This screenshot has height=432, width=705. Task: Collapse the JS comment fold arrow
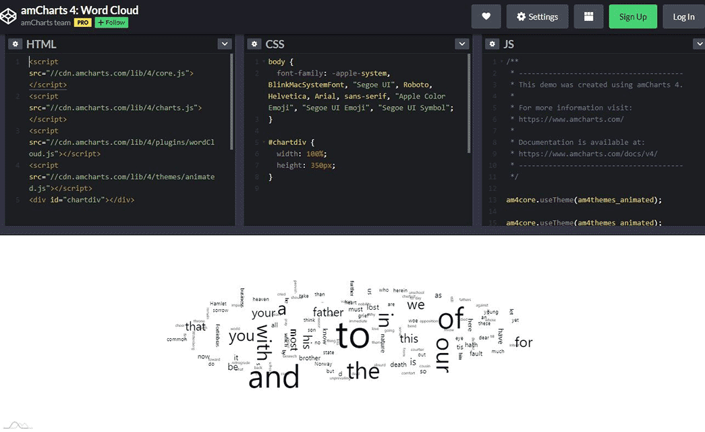(501, 61)
